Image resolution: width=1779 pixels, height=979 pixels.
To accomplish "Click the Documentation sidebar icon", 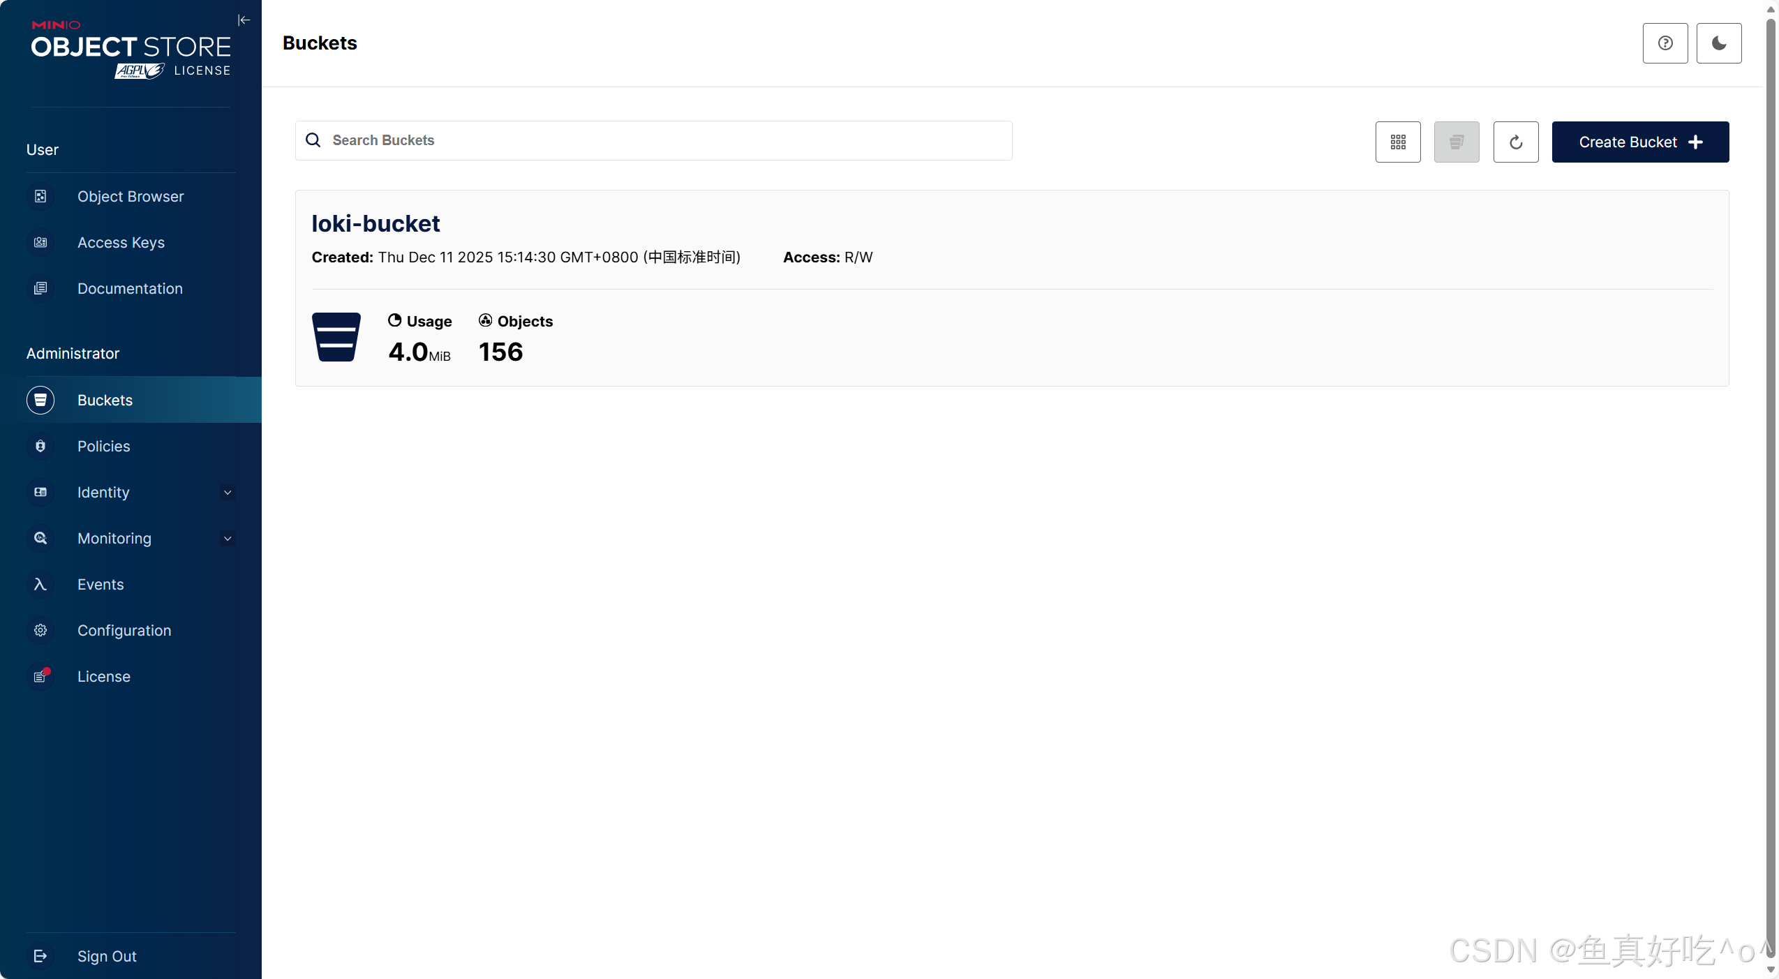I will click(x=40, y=289).
